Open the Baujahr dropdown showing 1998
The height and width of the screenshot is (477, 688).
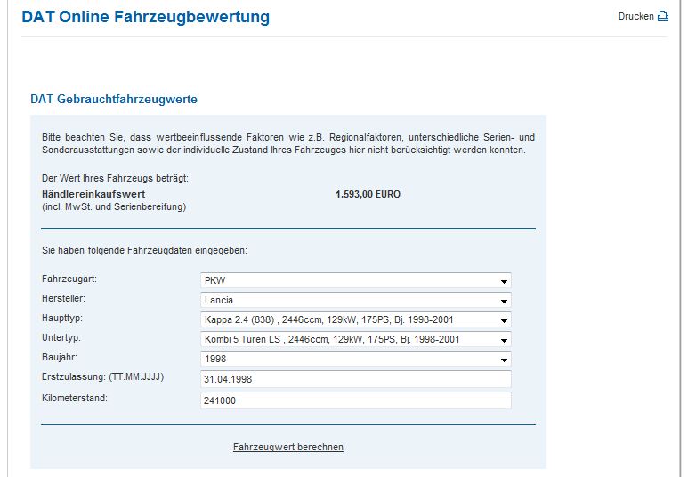356,359
